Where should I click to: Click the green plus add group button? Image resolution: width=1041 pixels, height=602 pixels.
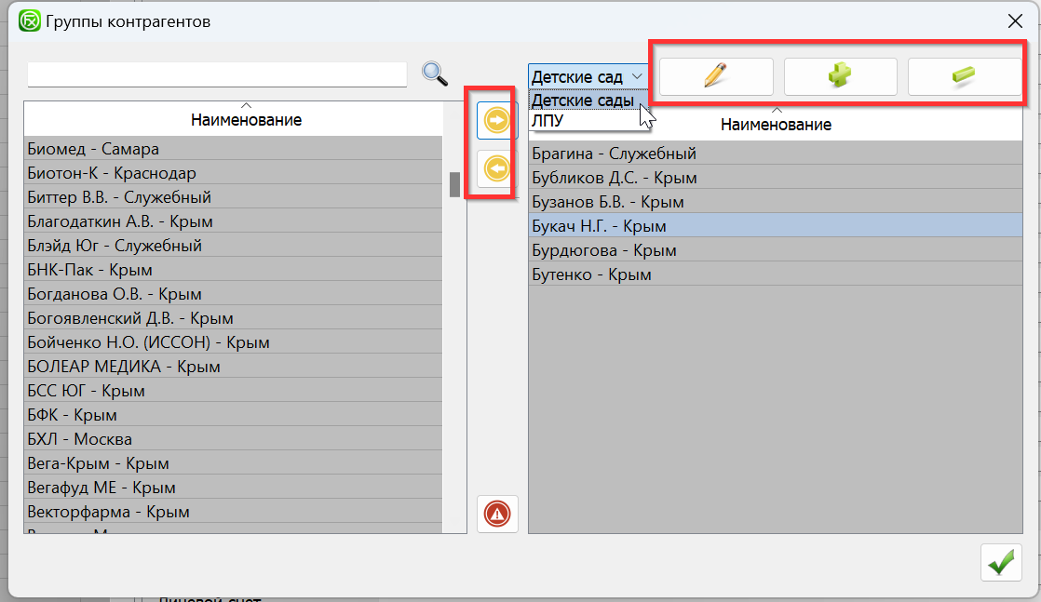click(x=840, y=76)
